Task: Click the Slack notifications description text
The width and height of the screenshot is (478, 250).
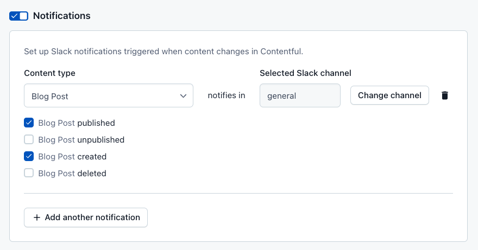Action: point(163,52)
